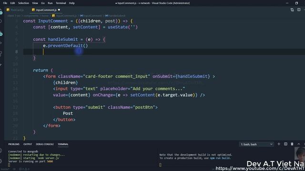Open the View menu
305x171 pixels.
click(35, 3)
